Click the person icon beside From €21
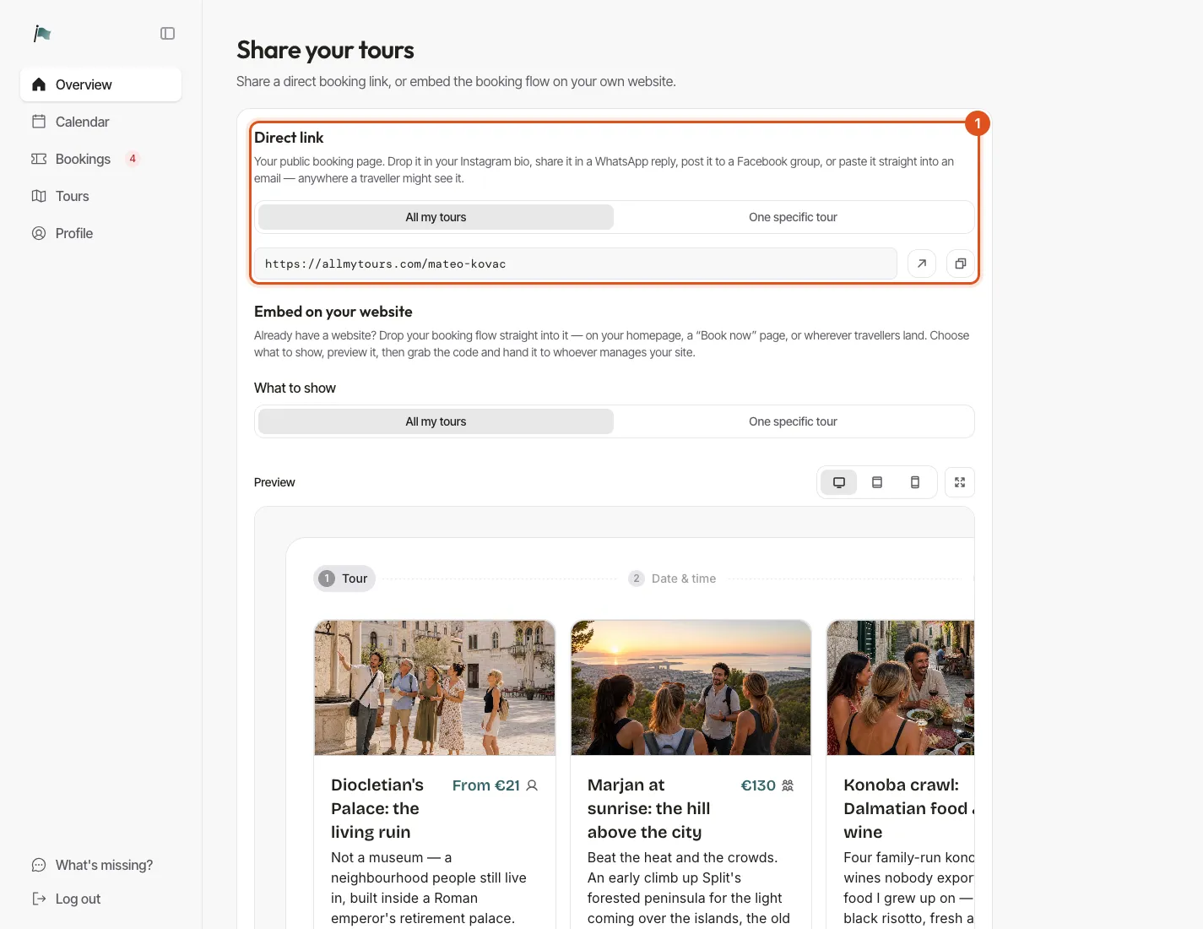Image resolution: width=1203 pixels, height=929 pixels. (x=532, y=785)
